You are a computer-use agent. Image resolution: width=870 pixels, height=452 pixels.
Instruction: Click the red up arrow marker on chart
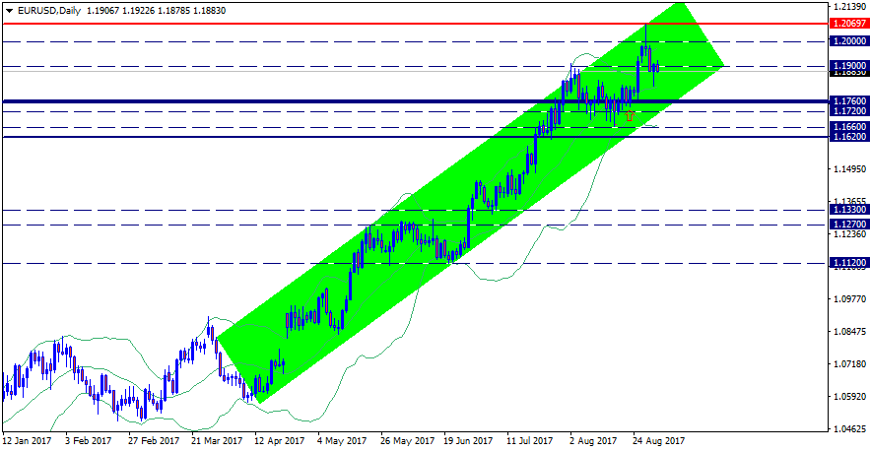[630, 115]
